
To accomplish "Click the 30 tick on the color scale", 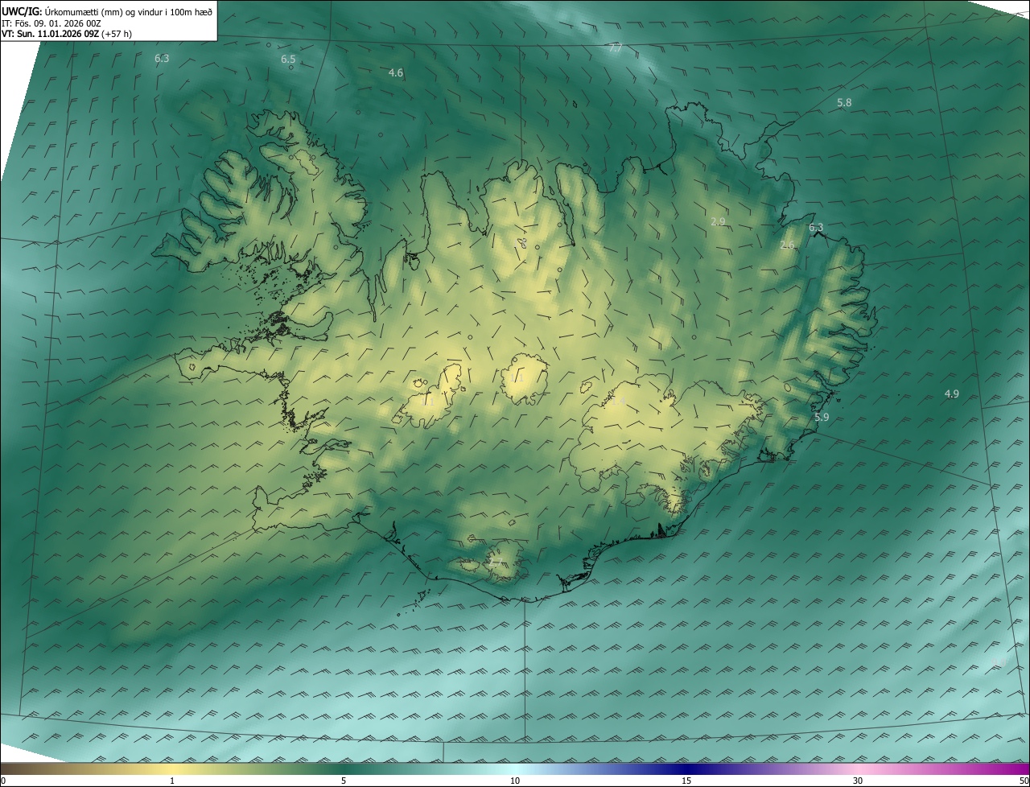I will tap(858, 781).
